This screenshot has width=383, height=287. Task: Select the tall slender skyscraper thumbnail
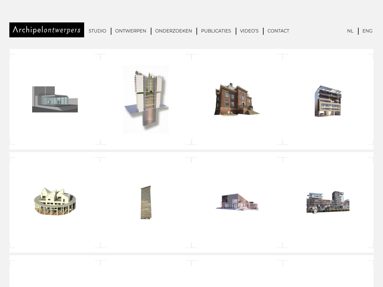[146, 202]
